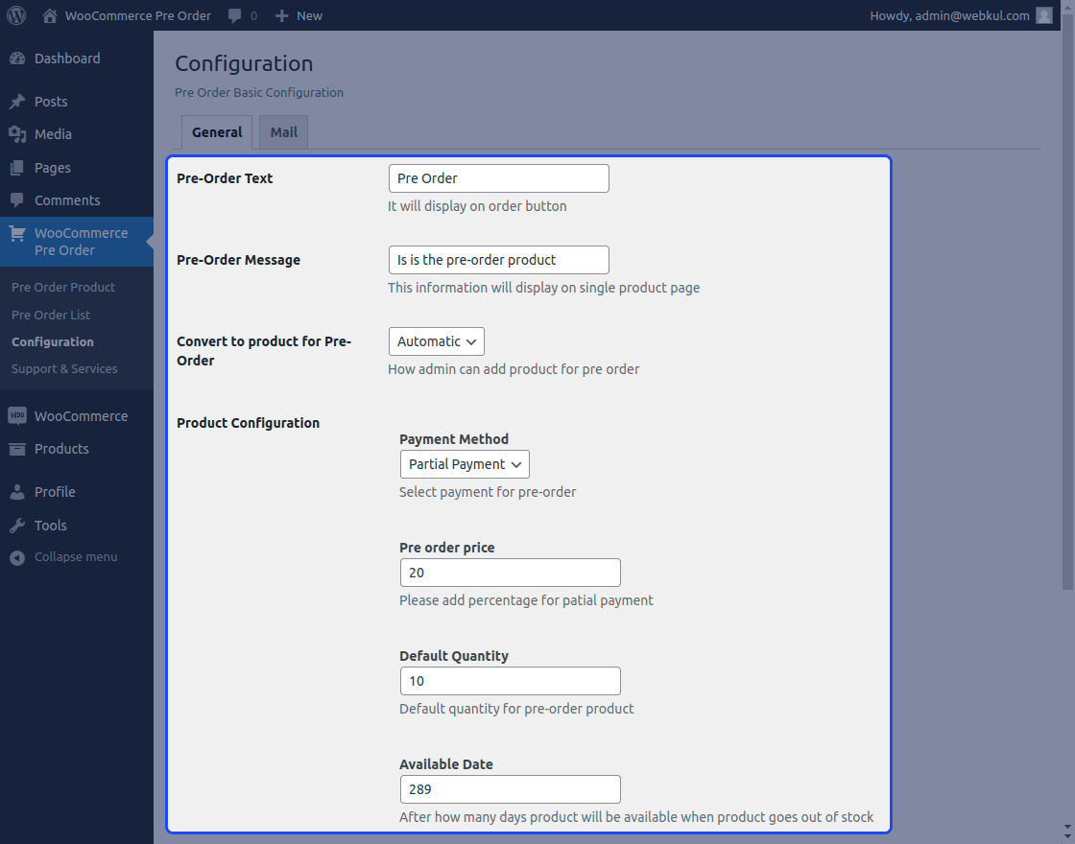Open the Pre Order List submenu link

51,315
